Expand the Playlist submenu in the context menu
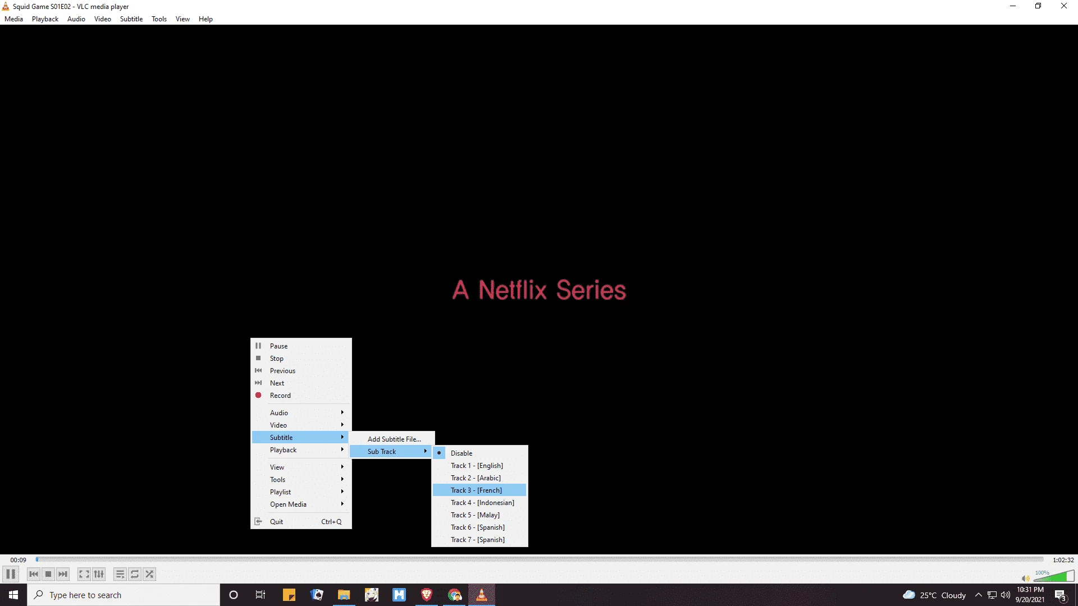The height and width of the screenshot is (606, 1078). [x=301, y=492]
